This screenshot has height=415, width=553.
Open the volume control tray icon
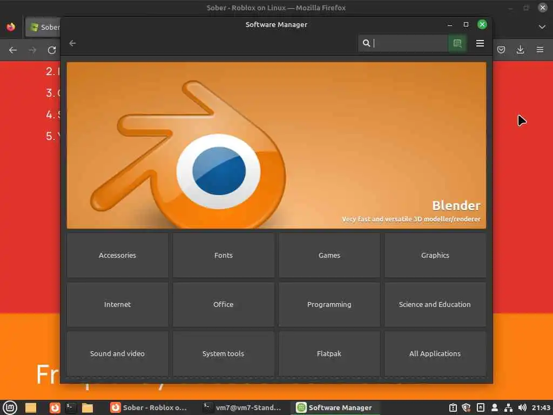(522, 407)
